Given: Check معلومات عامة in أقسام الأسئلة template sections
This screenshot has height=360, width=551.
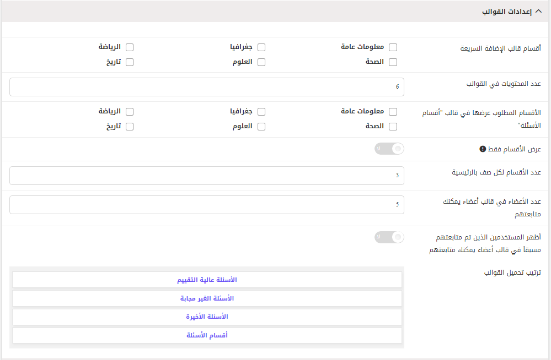Looking at the screenshot, I should point(393,112).
